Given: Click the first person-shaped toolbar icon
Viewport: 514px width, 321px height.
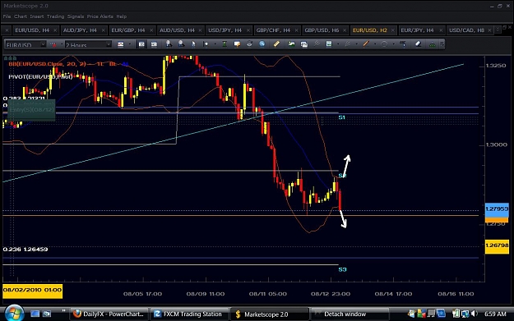Looking at the screenshot, I should 169,44.
